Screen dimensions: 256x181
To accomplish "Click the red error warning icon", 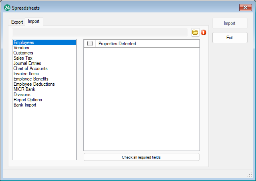I will click(x=204, y=32).
